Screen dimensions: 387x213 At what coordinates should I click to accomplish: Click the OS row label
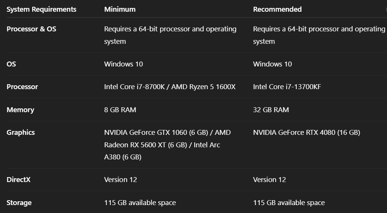tap(11, 64)
